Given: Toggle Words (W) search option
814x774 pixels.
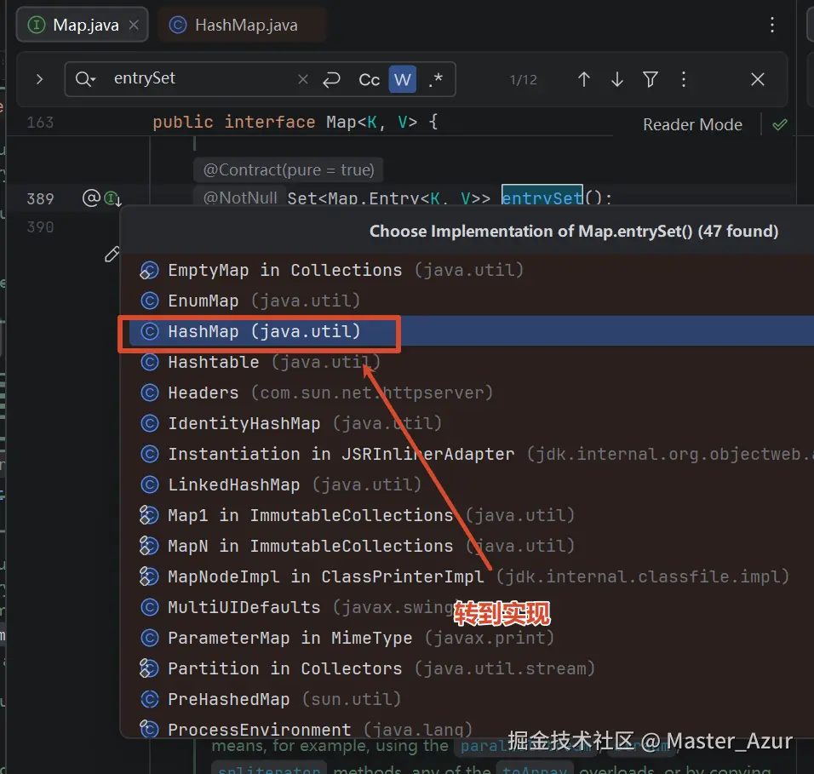Looking at the screenshot, I should tap(403, 79).
